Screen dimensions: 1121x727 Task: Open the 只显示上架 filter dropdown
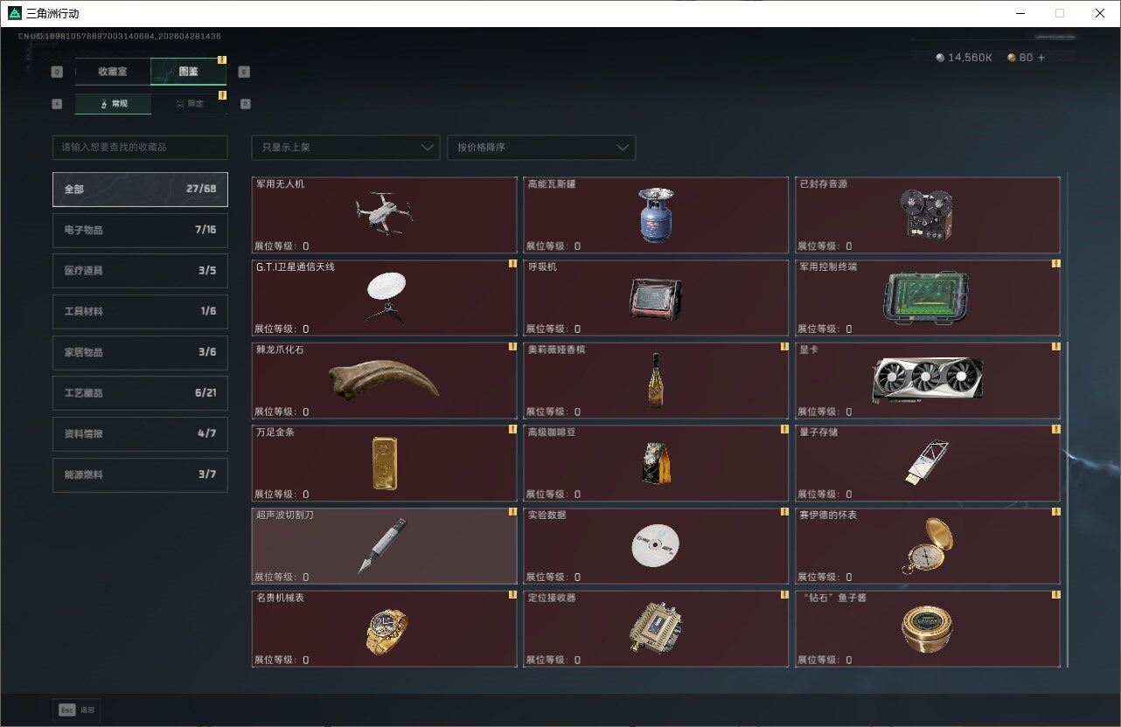pos(345,148)
